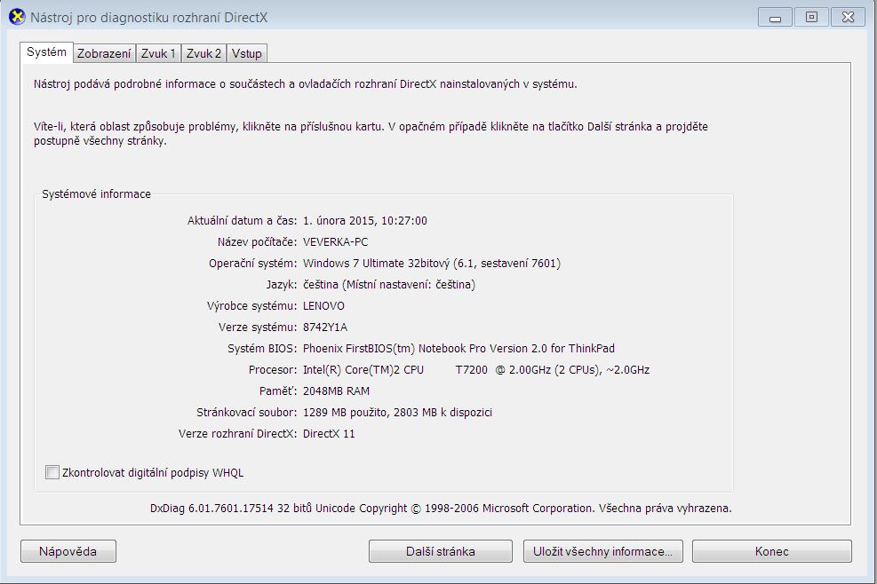Image resolution: width=877 pixels, height=584 pixels.
Task: Click the DirectX diagnostic icon in title bar
Action: [18, 17]
